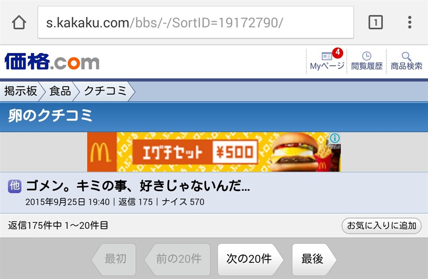Open thread title ゴメン。キミの事、好きじゃないんだ…

click(x=138, y=186)
